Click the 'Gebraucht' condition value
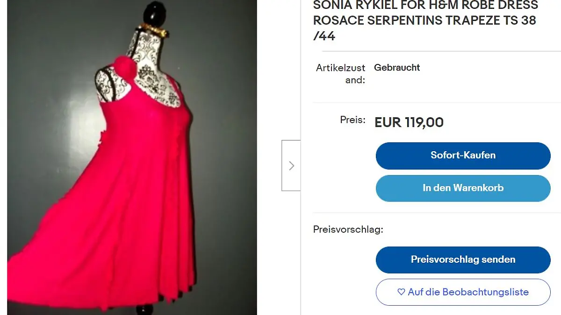 397,68
